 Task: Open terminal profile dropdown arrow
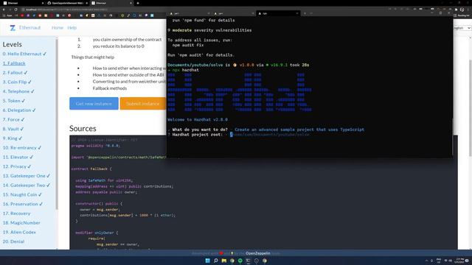click(x=311, y=13)
